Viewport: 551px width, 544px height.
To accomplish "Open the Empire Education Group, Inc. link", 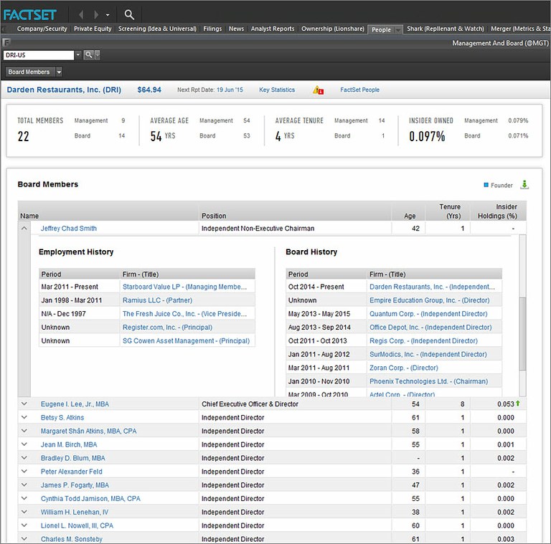I will pyautogui.click(x=429, y=300).
